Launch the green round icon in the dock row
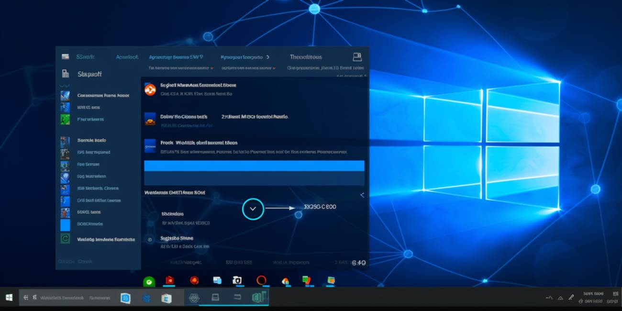The height and width of the screenshot is (311, 622). 149,282
